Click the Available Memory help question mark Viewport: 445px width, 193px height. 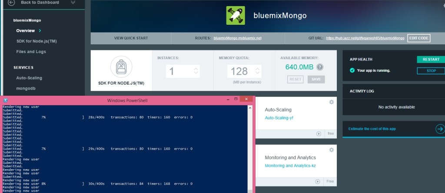click(320, 67)
